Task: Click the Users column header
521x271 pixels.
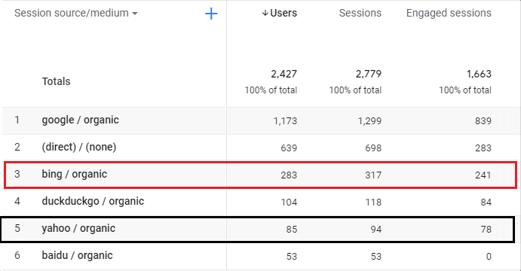Action: click(x=283, y=13)
